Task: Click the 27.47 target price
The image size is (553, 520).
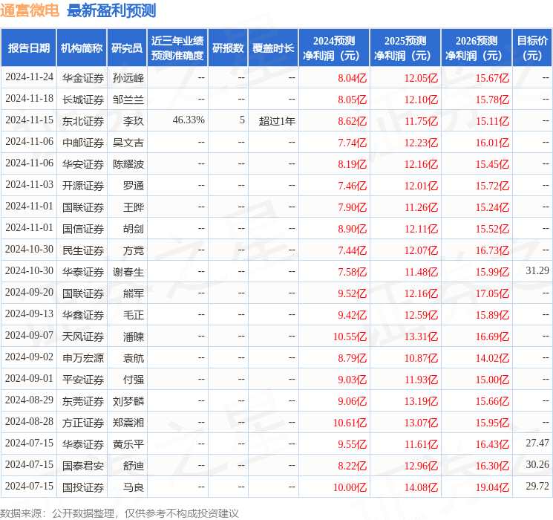Action: [x=537, y=443]
